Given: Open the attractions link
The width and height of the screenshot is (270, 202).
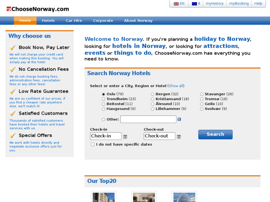Looking at the screenshot, I should pos(221,46).
